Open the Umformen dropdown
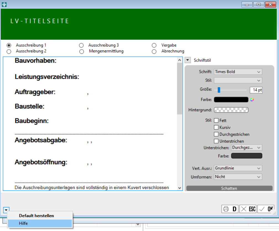 coord(238,177)
